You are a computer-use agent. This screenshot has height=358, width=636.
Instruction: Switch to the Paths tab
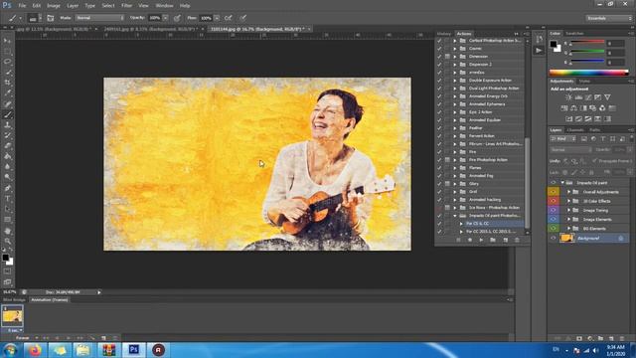tap(594, 130)
